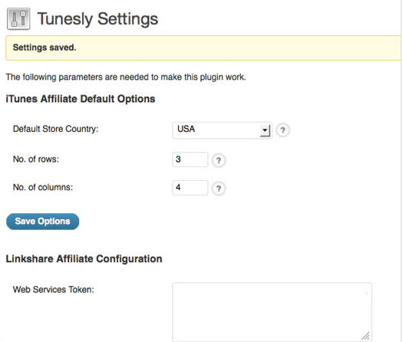Click the Tunesly Settings page title
403x342 pixels.
[97, 19]
